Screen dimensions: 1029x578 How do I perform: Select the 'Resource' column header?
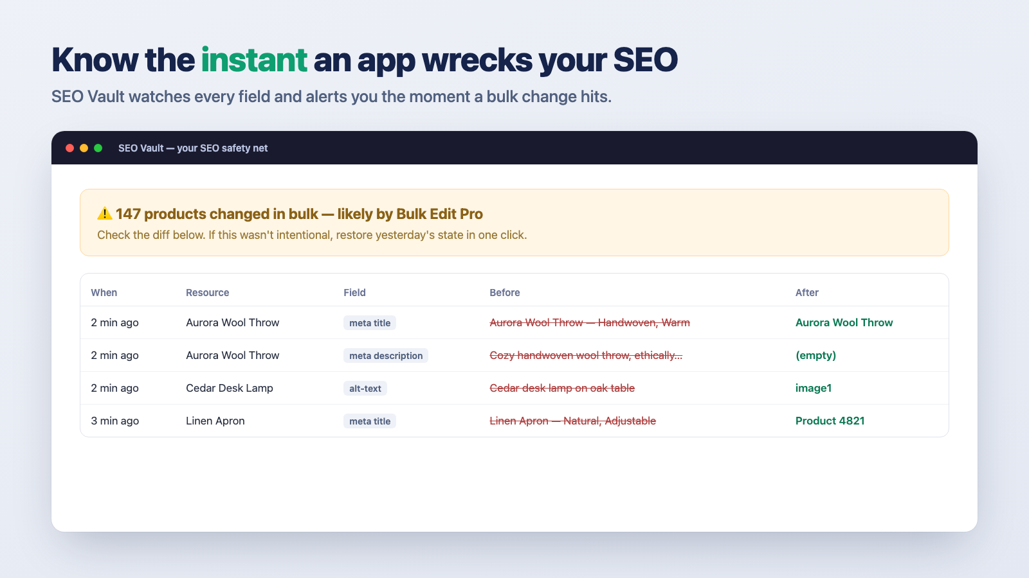pos(207,292)
